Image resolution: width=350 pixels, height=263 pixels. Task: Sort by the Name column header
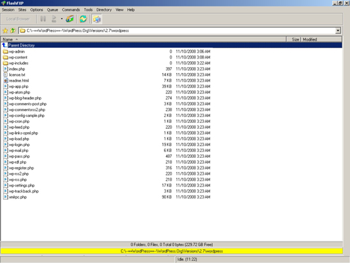coord(143,39)
